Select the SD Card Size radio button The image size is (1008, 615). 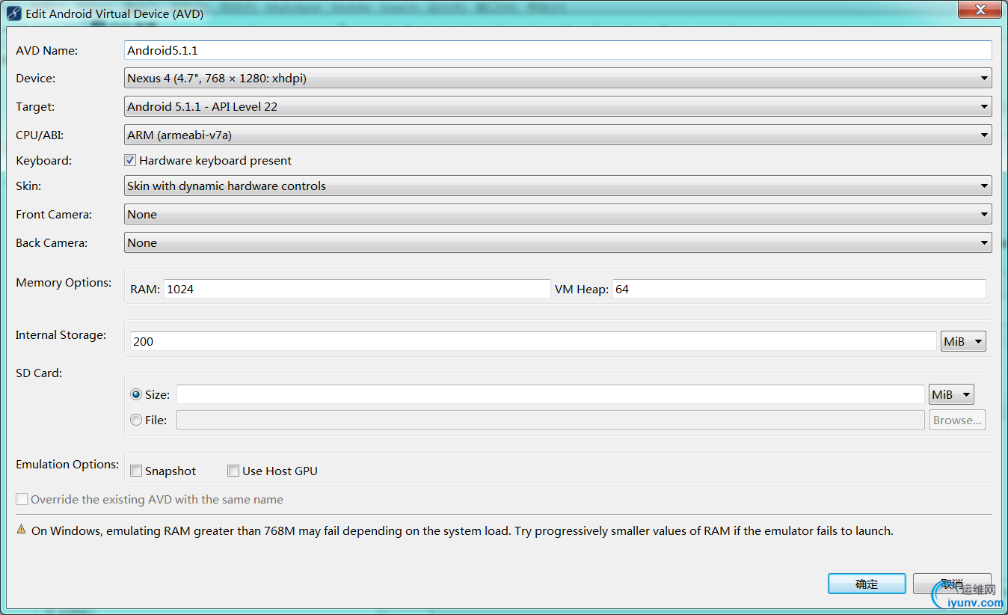pos(136,394)
